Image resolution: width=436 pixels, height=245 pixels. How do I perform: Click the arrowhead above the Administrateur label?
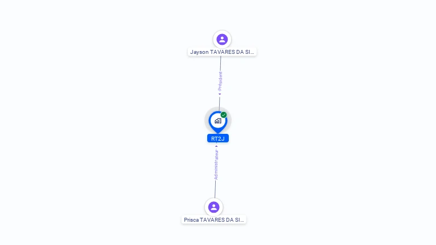pyautogui.click(x=216, y=146)
